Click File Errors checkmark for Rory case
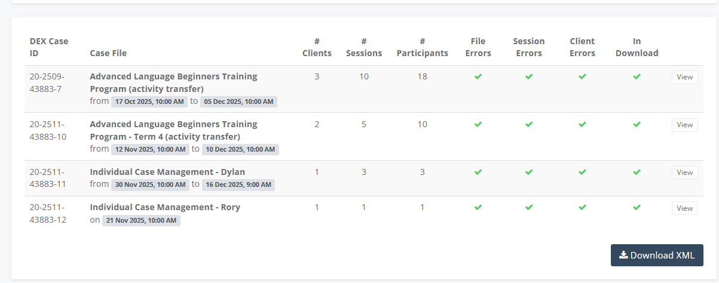The height and width of the screenshot is (283, 719). [x=478, y=207]
